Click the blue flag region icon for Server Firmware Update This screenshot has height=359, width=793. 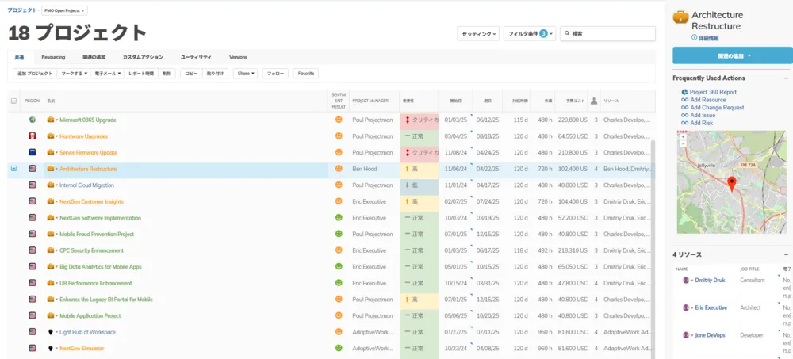coord(33,153)
